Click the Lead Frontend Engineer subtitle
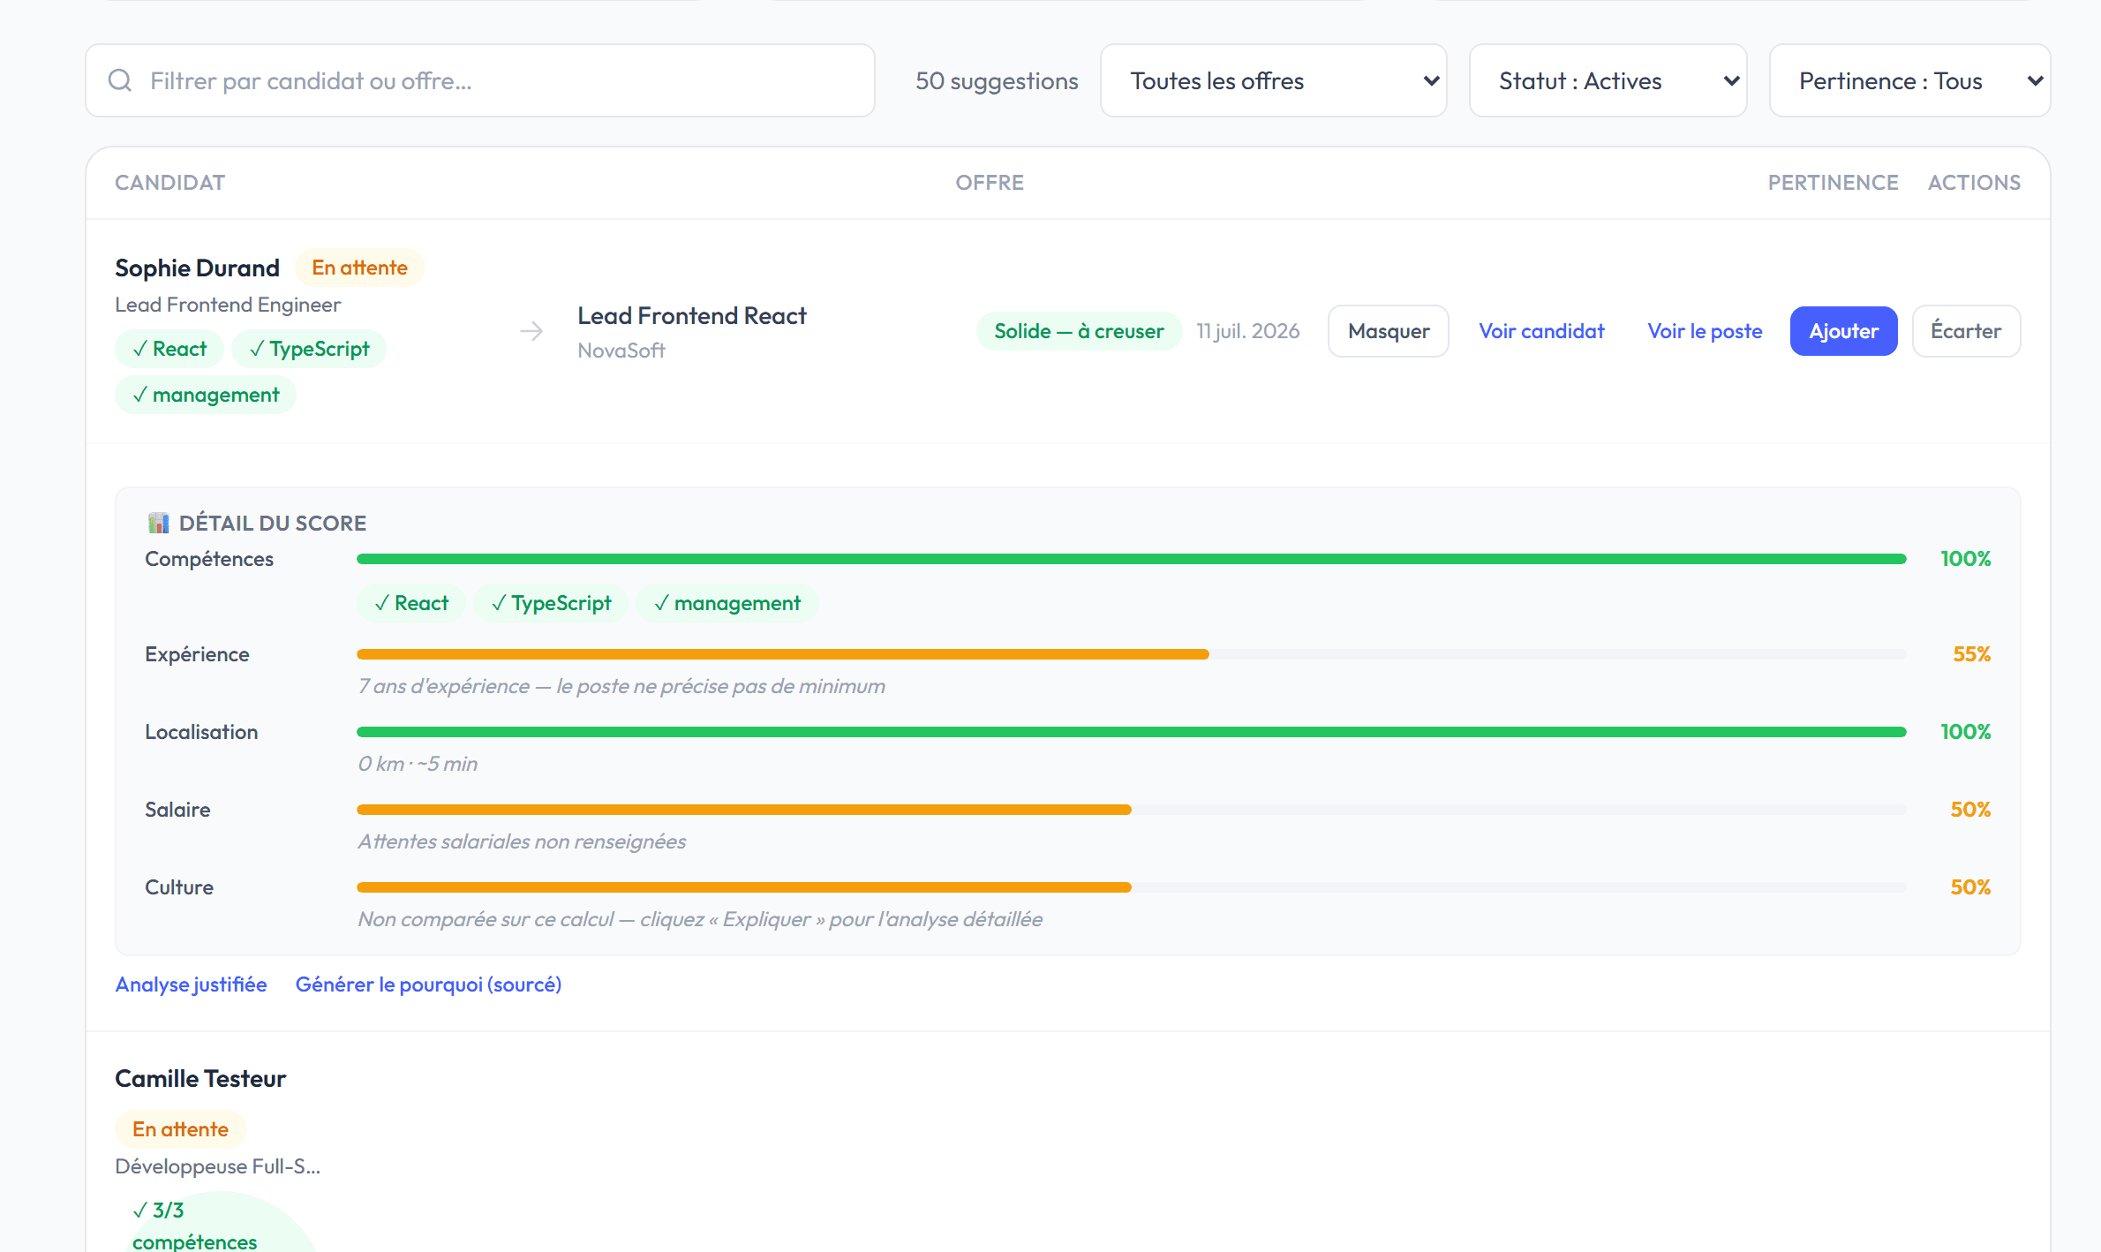Image resolution: width=2101 pixels, height=1252 pixels. 228,305
